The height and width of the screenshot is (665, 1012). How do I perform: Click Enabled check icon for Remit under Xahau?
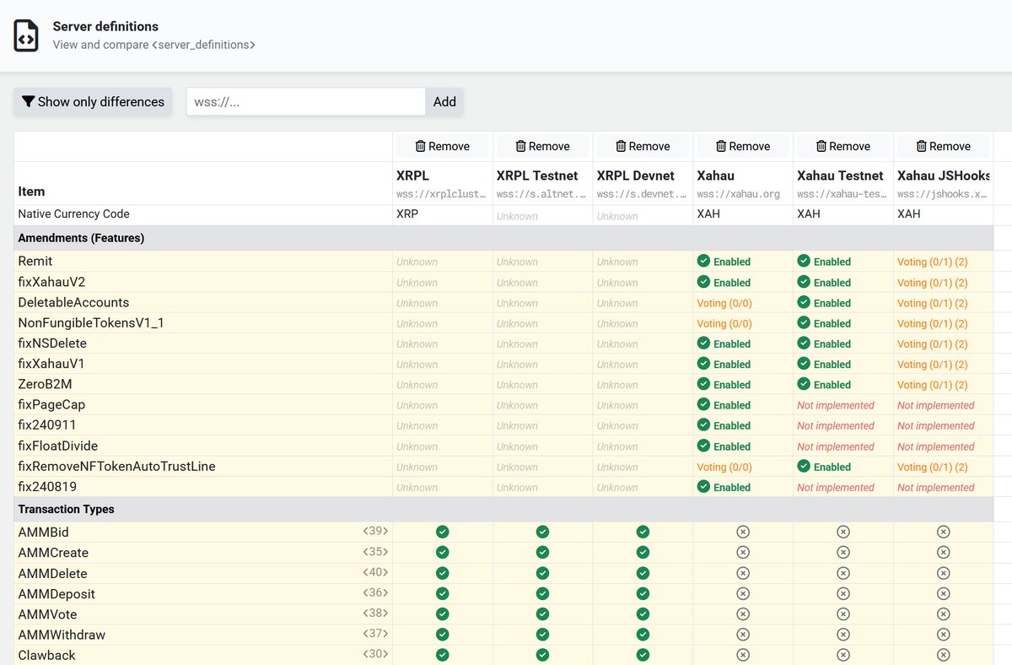point(703,261)
